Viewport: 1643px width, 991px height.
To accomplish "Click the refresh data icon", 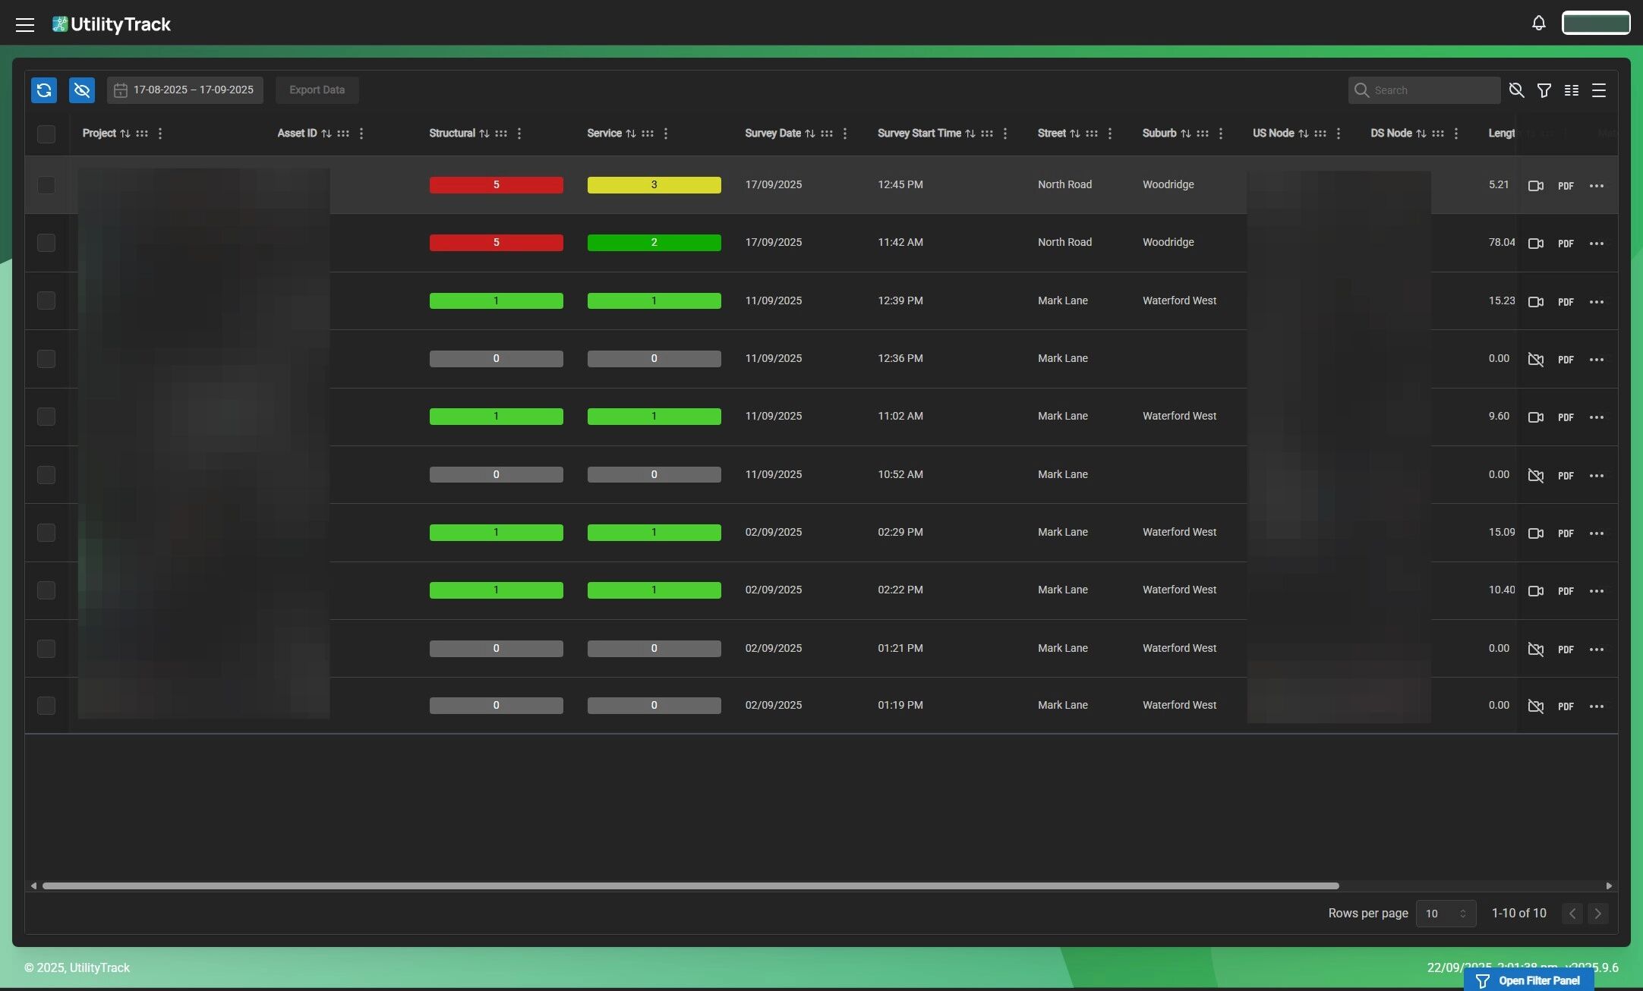I will (44, 90).
